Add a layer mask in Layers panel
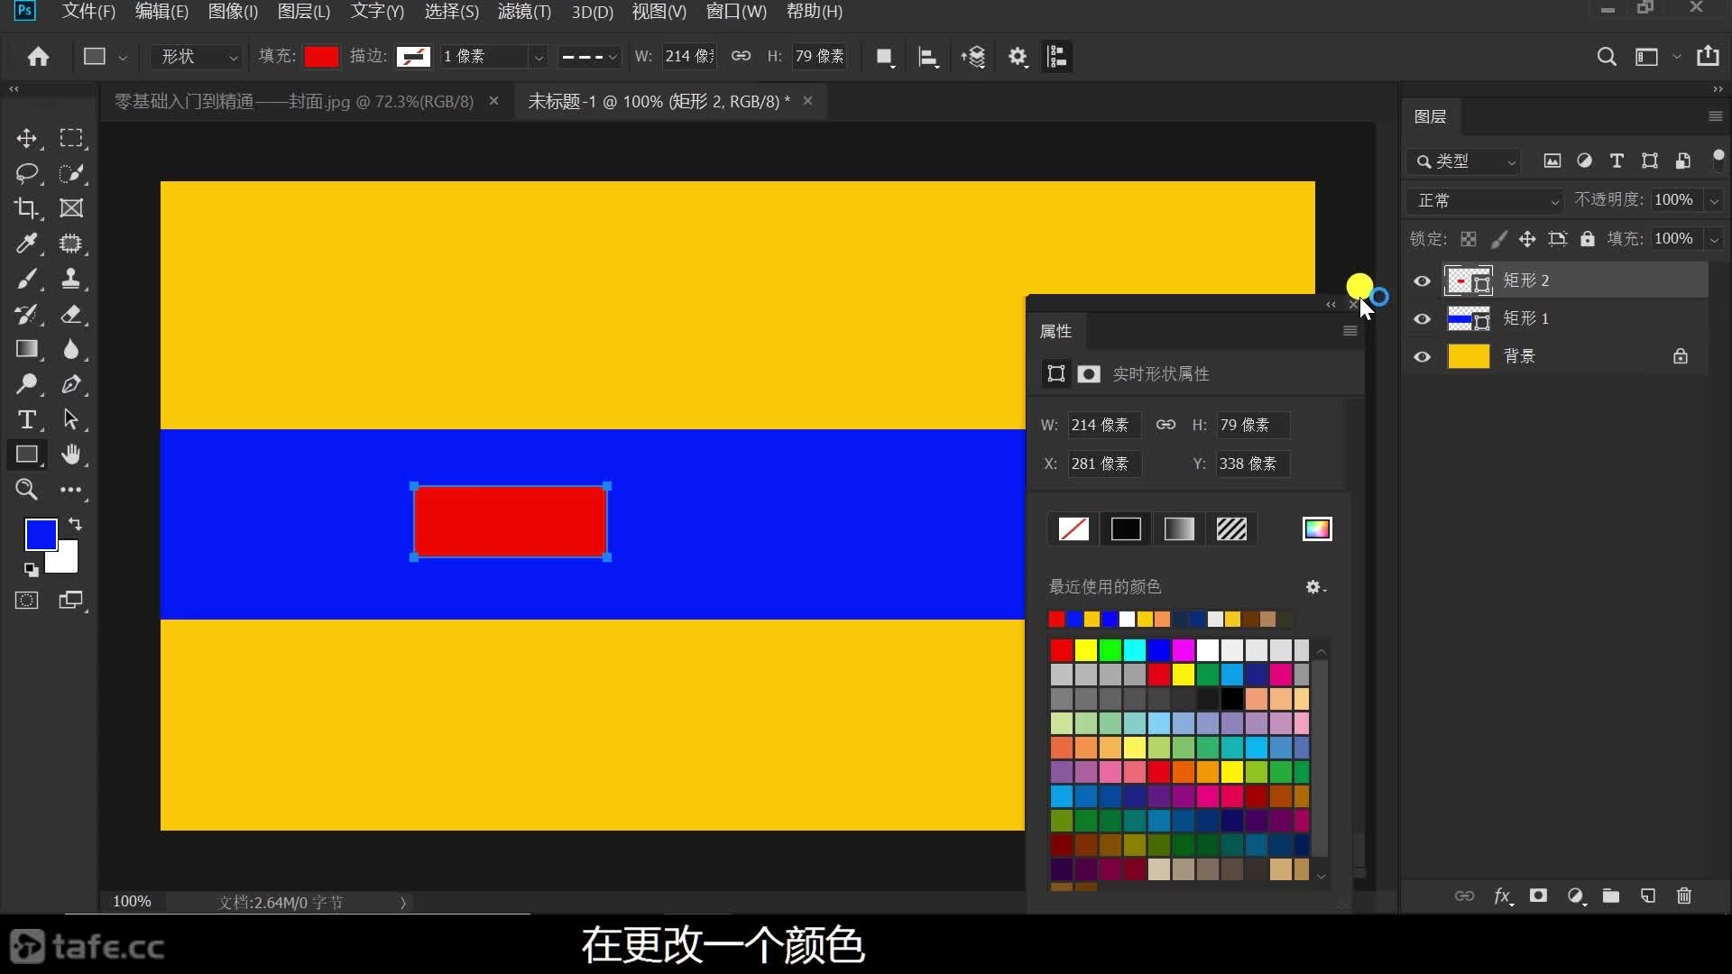Image resolution: width=1732 pixels, height=974 pixels. [1538, 896]
